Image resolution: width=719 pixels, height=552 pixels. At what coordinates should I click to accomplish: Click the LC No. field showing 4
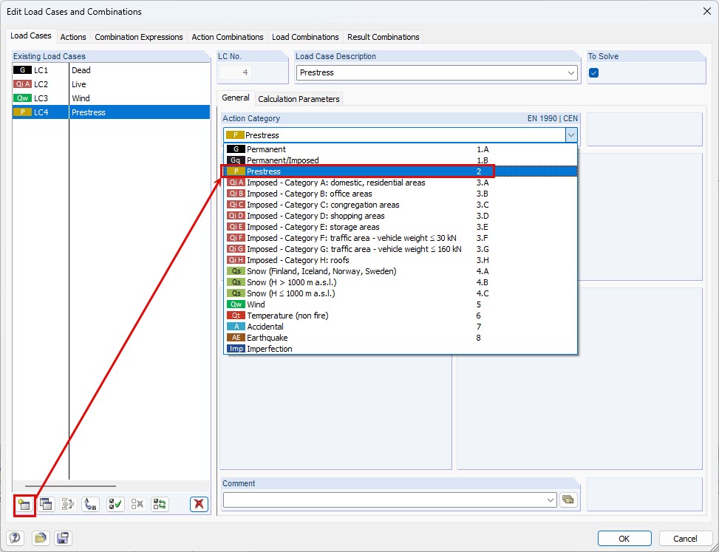(236, 72)
